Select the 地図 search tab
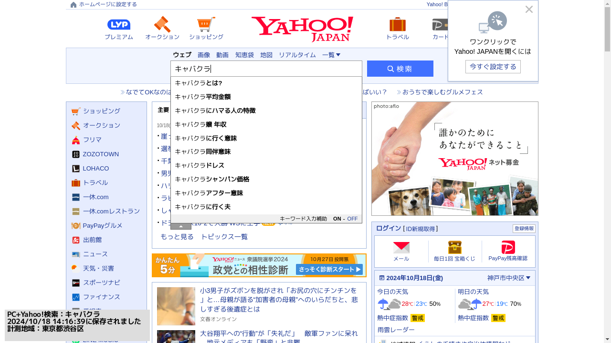 (266, 55)
